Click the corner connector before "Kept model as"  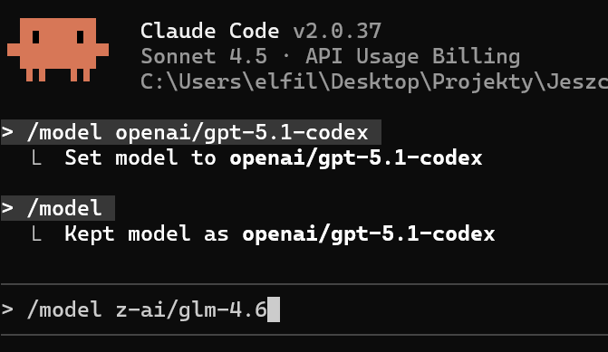(x=36, y=233)
